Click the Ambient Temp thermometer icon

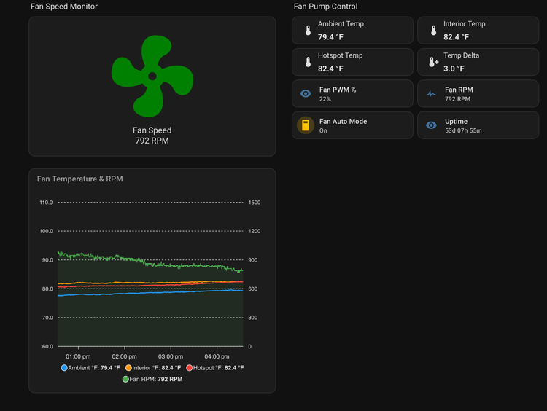click(308, 31)
